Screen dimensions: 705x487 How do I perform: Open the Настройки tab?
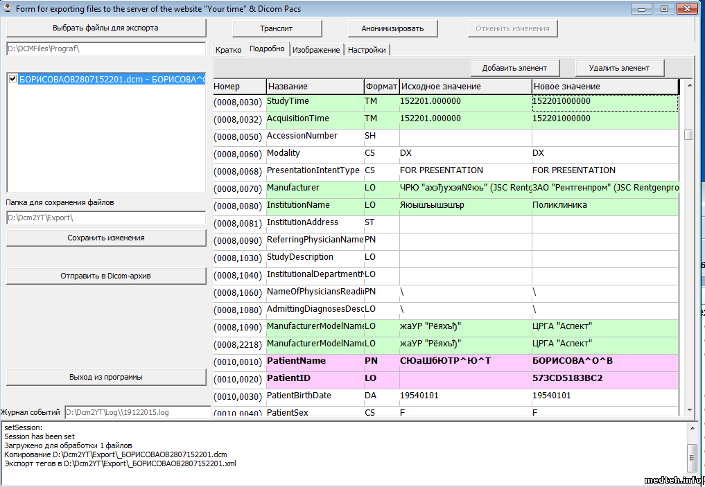click(367, 50)
